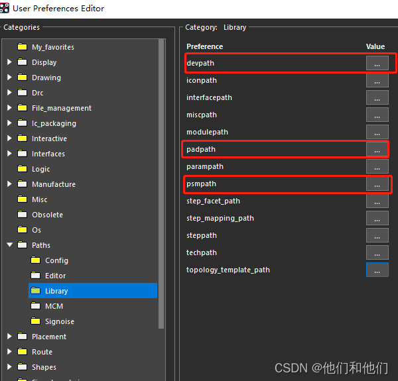Expand the Display category
398x381 pixels.
[9, 62]
